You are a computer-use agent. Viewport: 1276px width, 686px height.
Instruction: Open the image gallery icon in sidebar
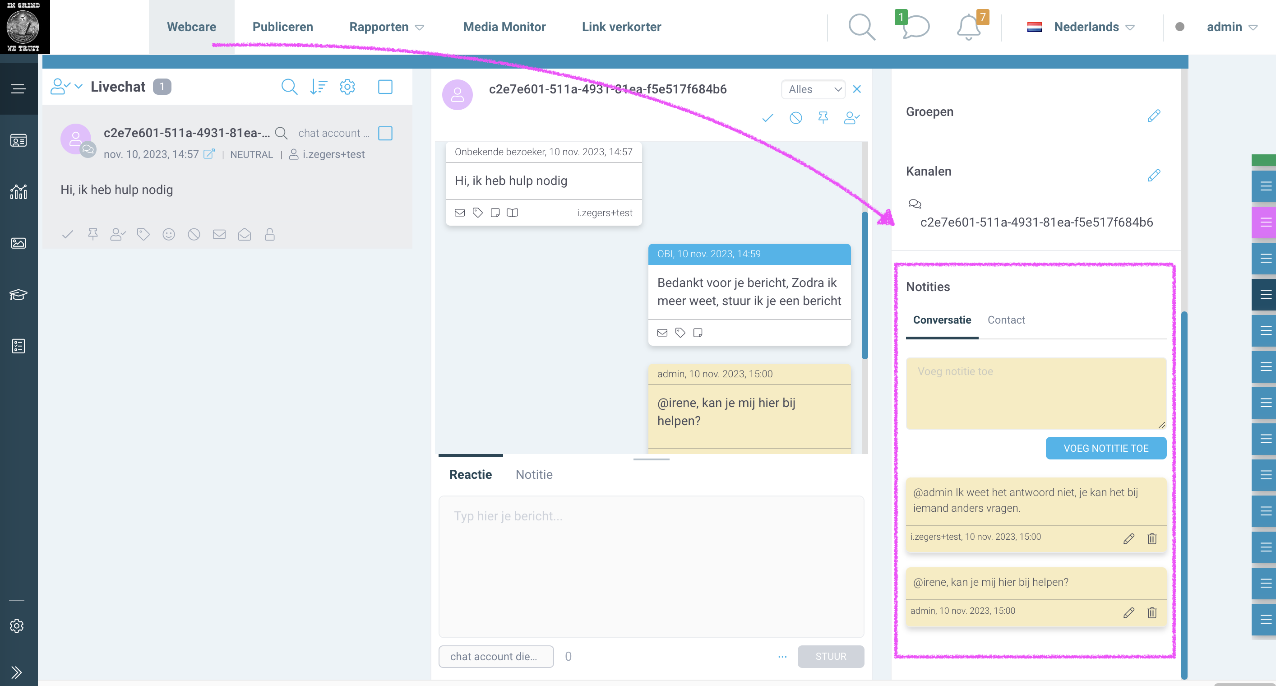18,243
